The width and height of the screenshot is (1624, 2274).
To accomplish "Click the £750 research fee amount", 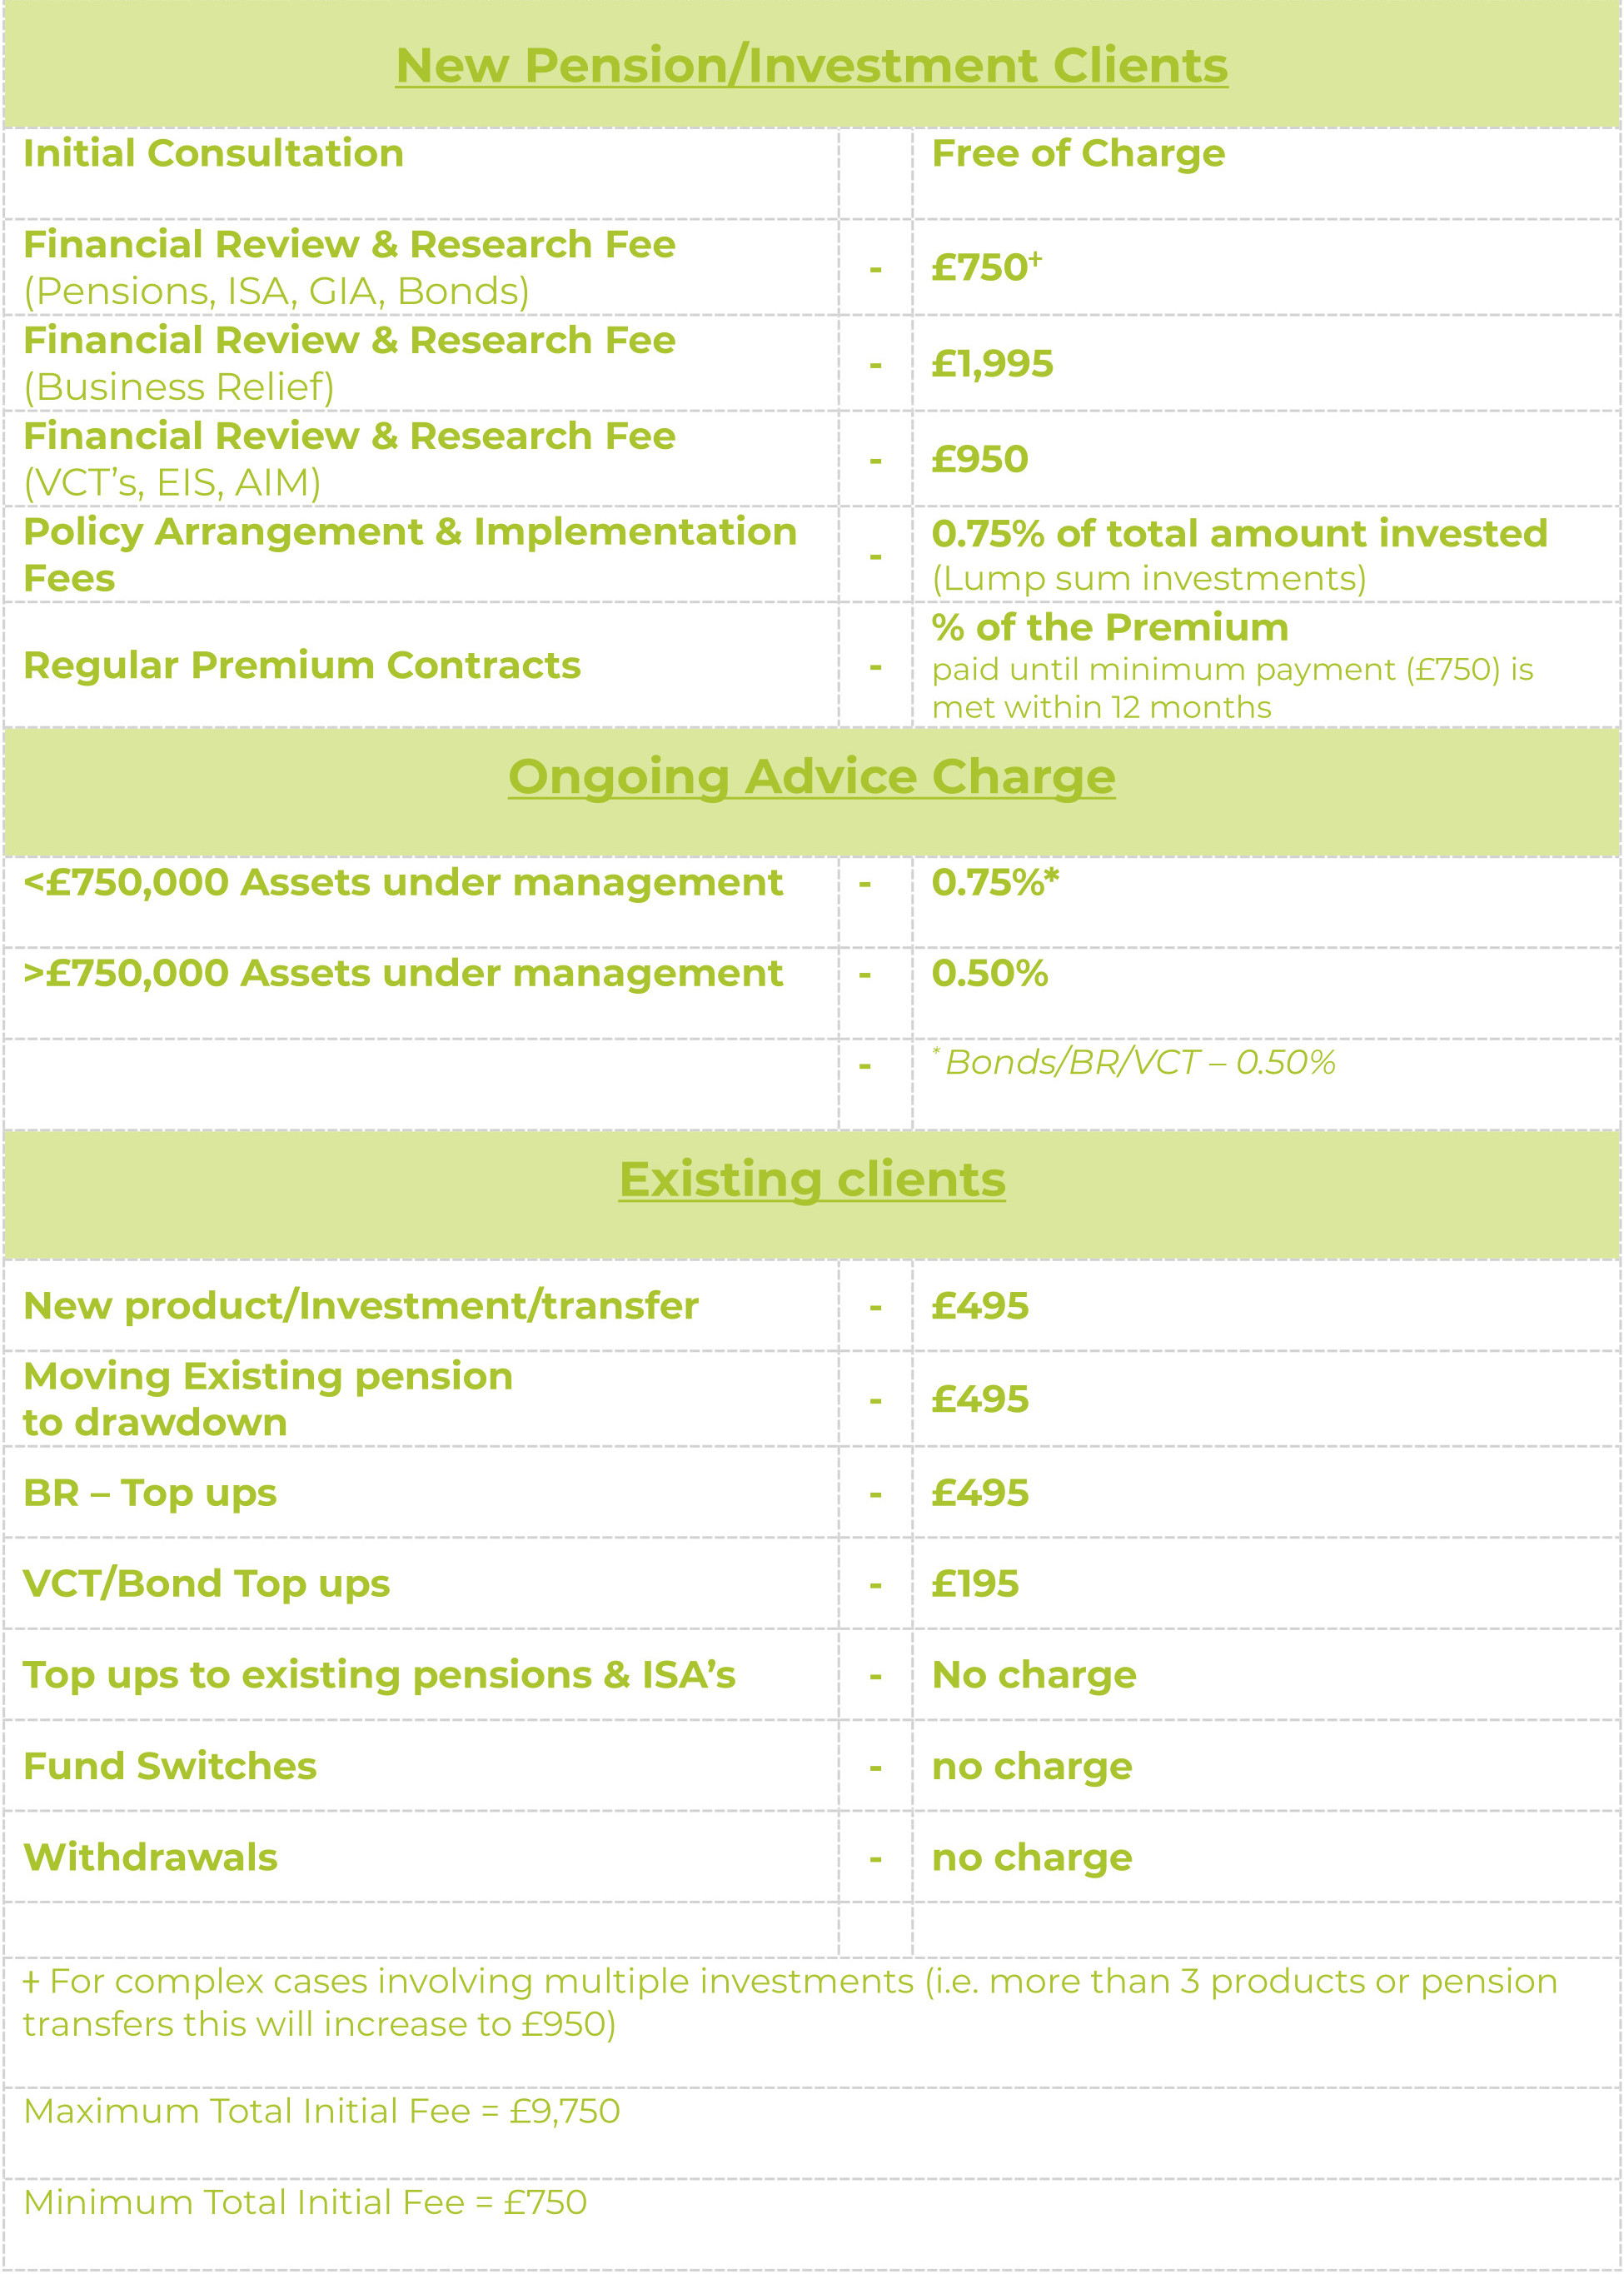I will (x=985, y=267).
